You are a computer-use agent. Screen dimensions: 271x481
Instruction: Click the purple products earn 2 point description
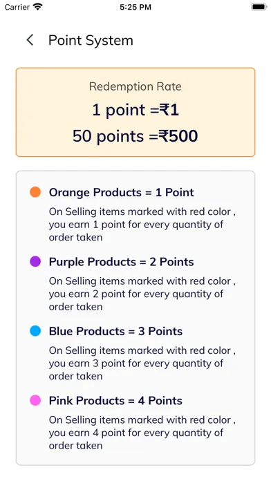tap(142, 294)
